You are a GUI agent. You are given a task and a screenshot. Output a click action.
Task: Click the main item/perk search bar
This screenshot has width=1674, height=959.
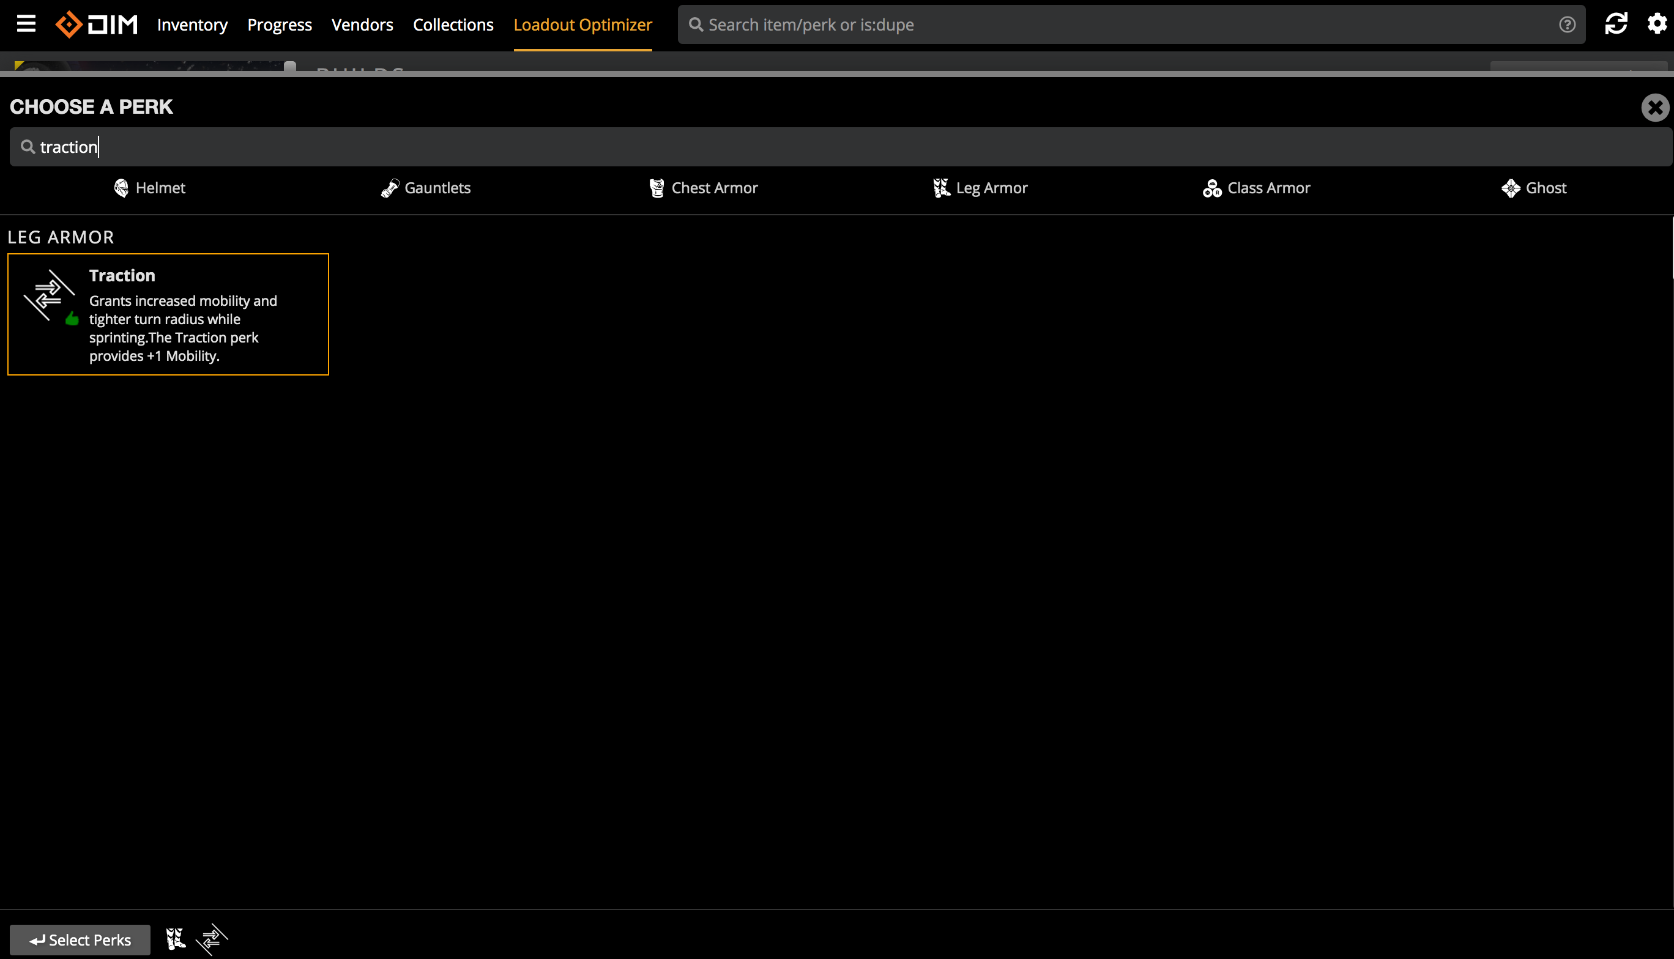click(x=1054, y=24)
